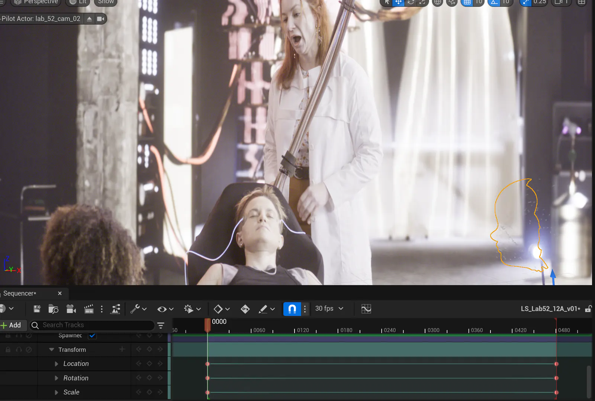The height and width of the screenshot is (401, 595).
Task: Toggle viewport grid snapping
Action: (x=467, y=2)
